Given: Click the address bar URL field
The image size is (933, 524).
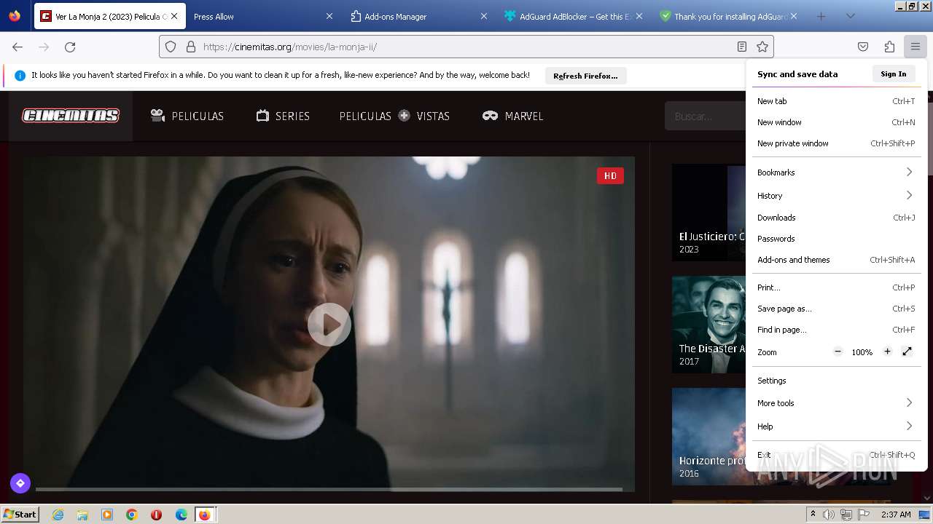Looking at the screenshot, I should 466,47.
